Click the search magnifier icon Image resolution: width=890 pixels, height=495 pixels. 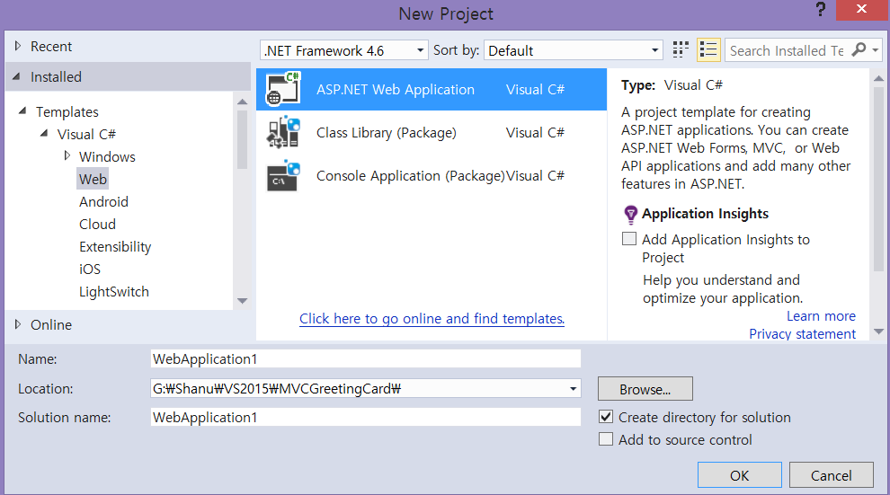click(859, 50)
